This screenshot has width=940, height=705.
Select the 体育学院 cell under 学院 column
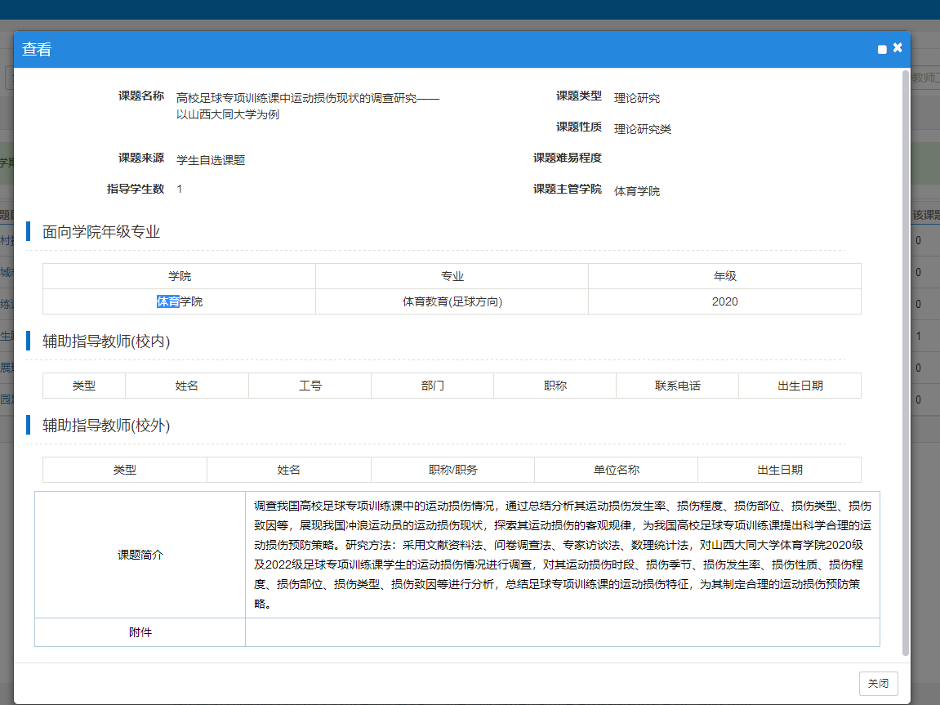tap(180, 301)
